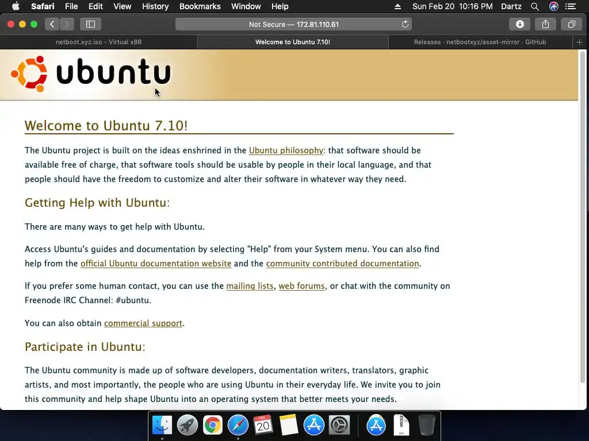
Task: Open System Preferences gear in Dock
Action: 339,425
